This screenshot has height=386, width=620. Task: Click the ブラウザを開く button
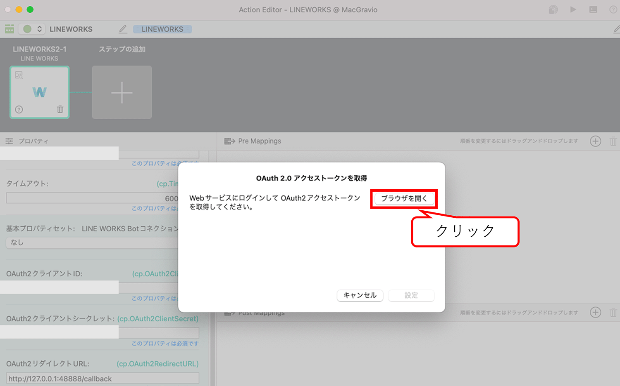point(404,198)
